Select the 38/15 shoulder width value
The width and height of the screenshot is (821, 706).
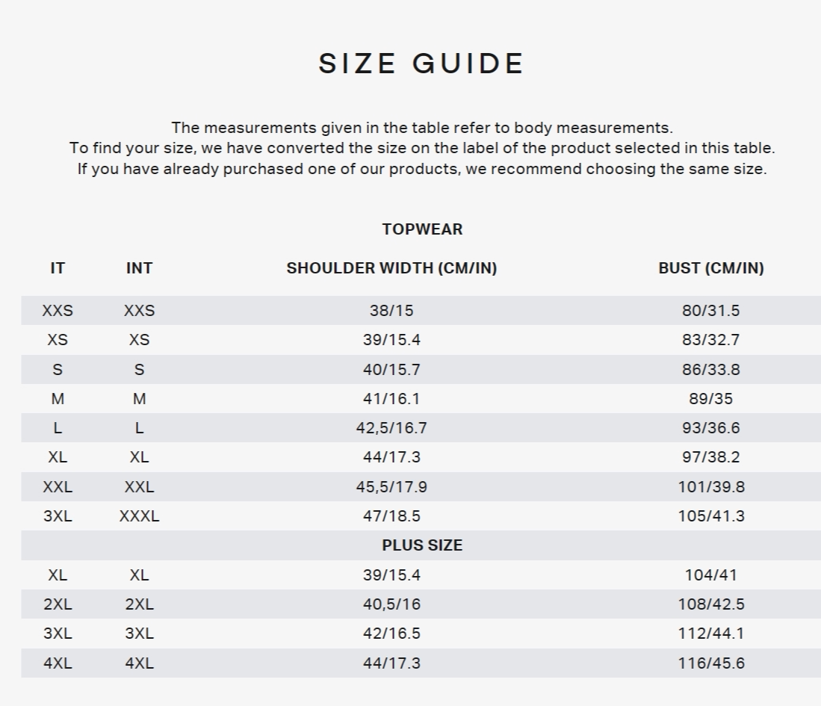click(391, 311)
